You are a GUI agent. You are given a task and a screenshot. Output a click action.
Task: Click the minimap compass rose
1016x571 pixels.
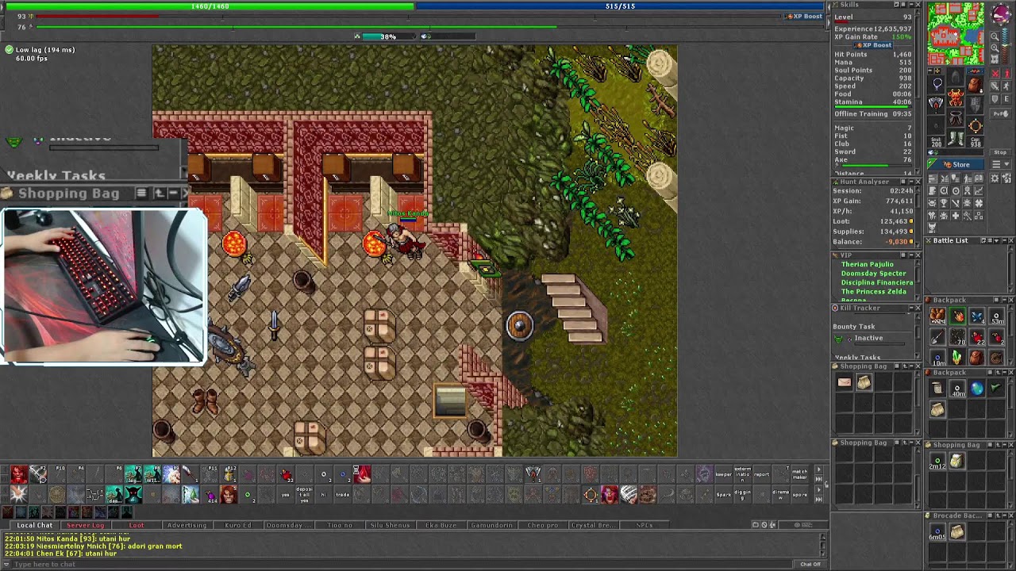click(x=1001, y=14)
